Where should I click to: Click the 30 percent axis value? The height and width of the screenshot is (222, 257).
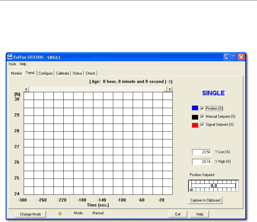pyautogui.click(x=17, y=99)
